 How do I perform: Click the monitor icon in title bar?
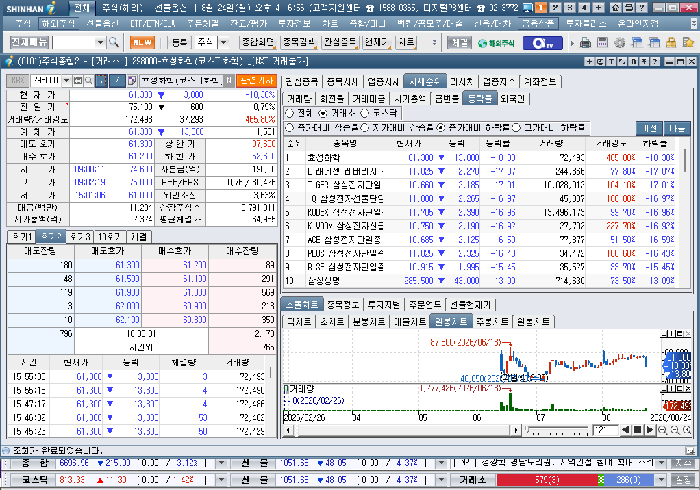[x=527, y=8]
